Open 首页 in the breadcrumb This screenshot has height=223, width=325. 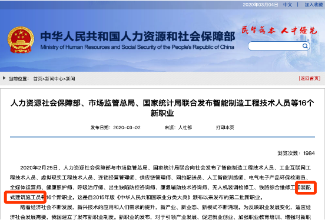(38, 79)
